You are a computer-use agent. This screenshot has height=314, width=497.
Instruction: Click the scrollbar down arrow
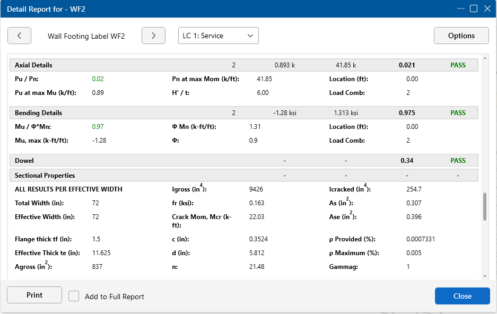[484, 276]
